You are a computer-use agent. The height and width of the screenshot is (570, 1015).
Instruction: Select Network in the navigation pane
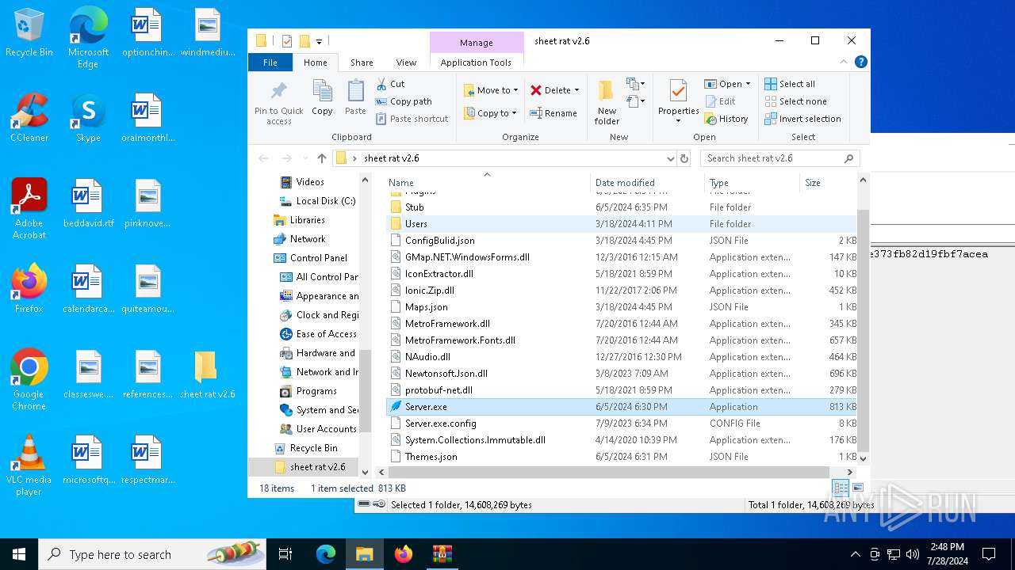click(299, 239)
